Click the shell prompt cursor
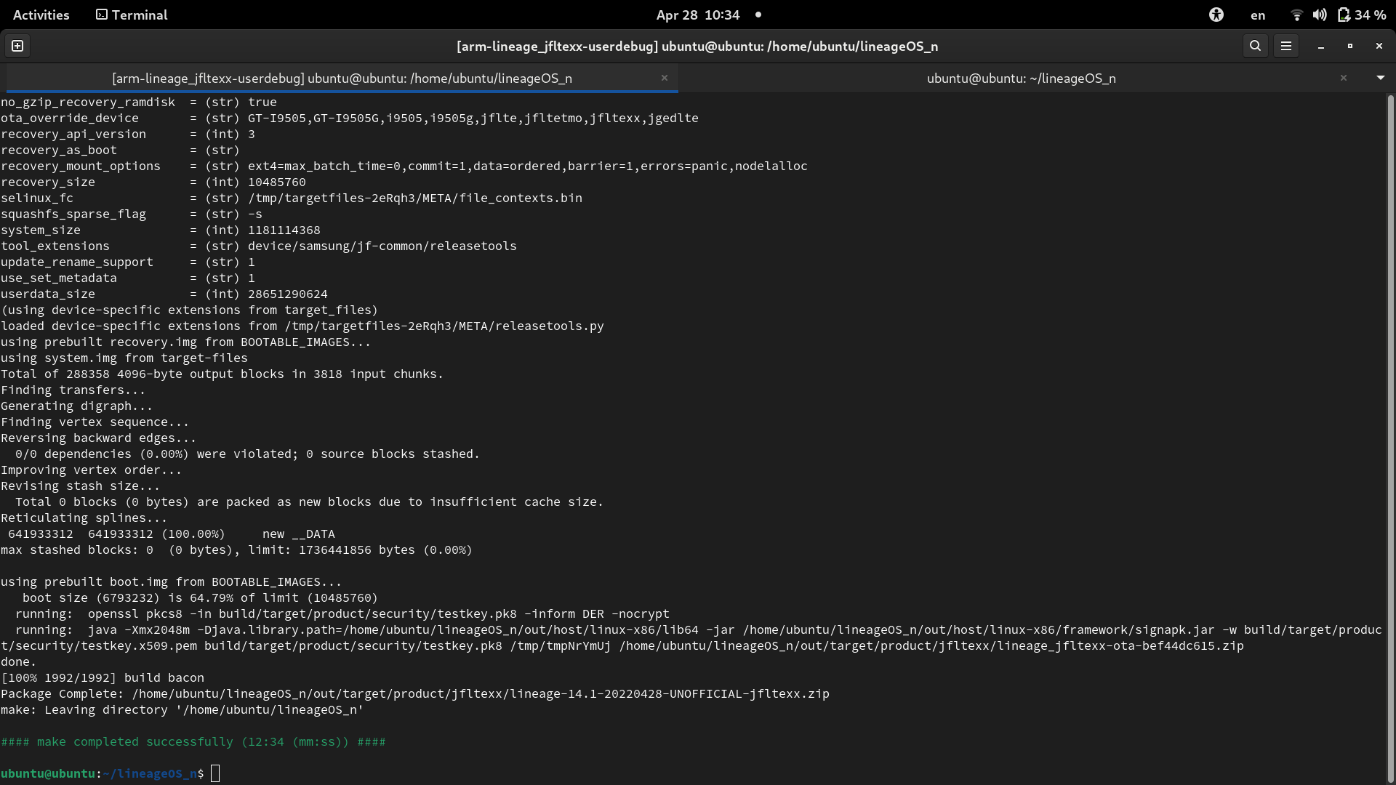The image size is (1396, 785). 215,773
